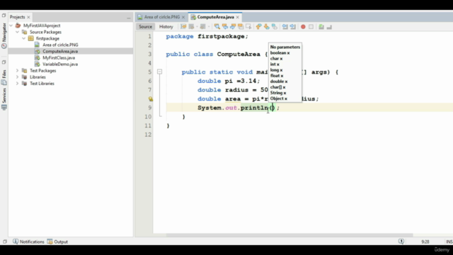Toggle Bookmark on current line
This screenshot has height=255, width=453.
(x=275, y=27)
